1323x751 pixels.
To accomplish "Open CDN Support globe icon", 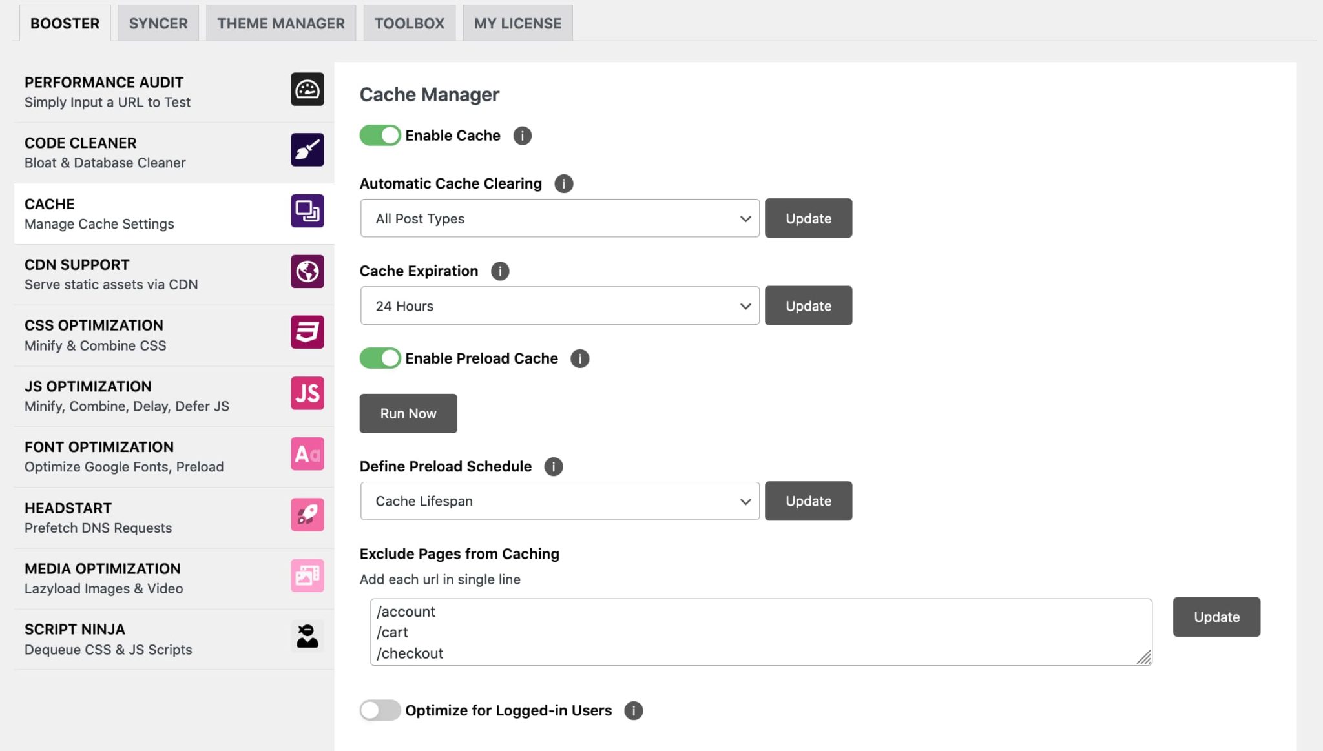I will coord(307,271).
